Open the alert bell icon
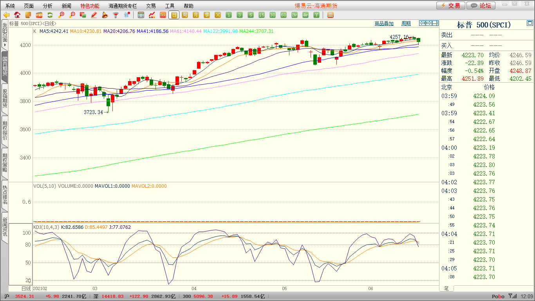 [105, 15]
